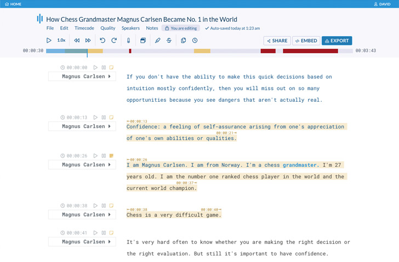Open the DAVID user account
399x262 pixels.
(x=382, y=4)
